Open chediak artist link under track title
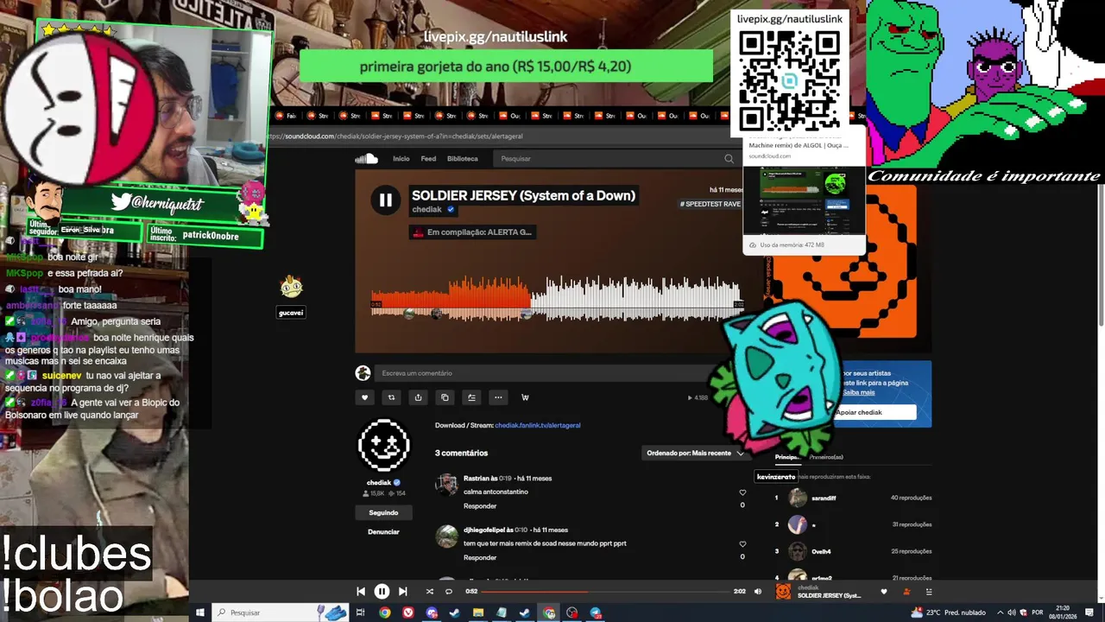1105x622 pixels. click(427, 209)
